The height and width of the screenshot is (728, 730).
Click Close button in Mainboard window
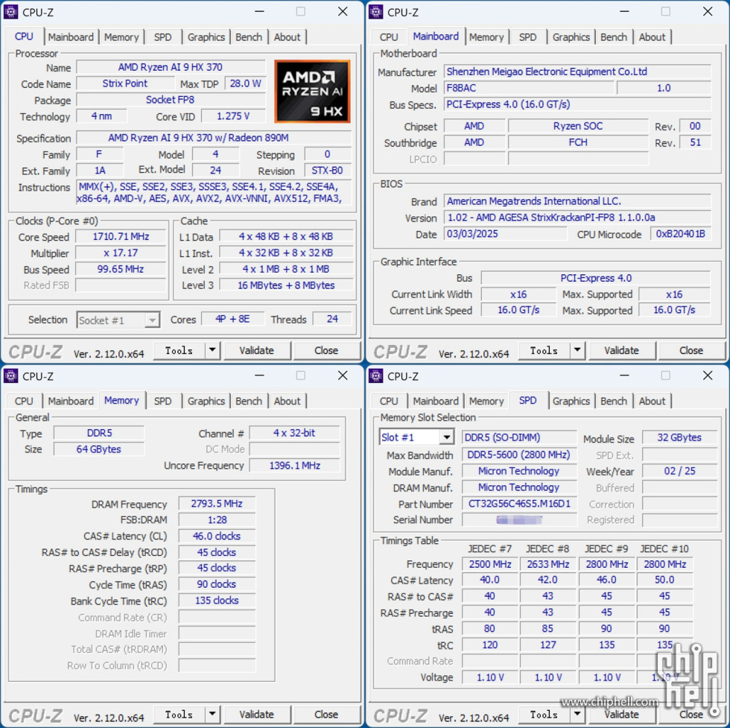click(x=691, y=350)
